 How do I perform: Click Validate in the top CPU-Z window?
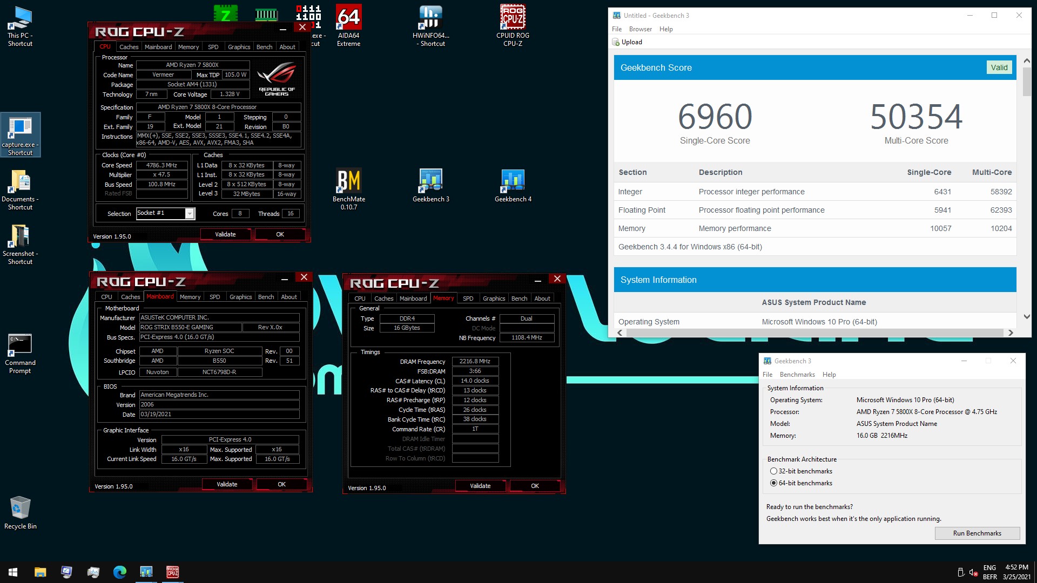tap(225, 234)
